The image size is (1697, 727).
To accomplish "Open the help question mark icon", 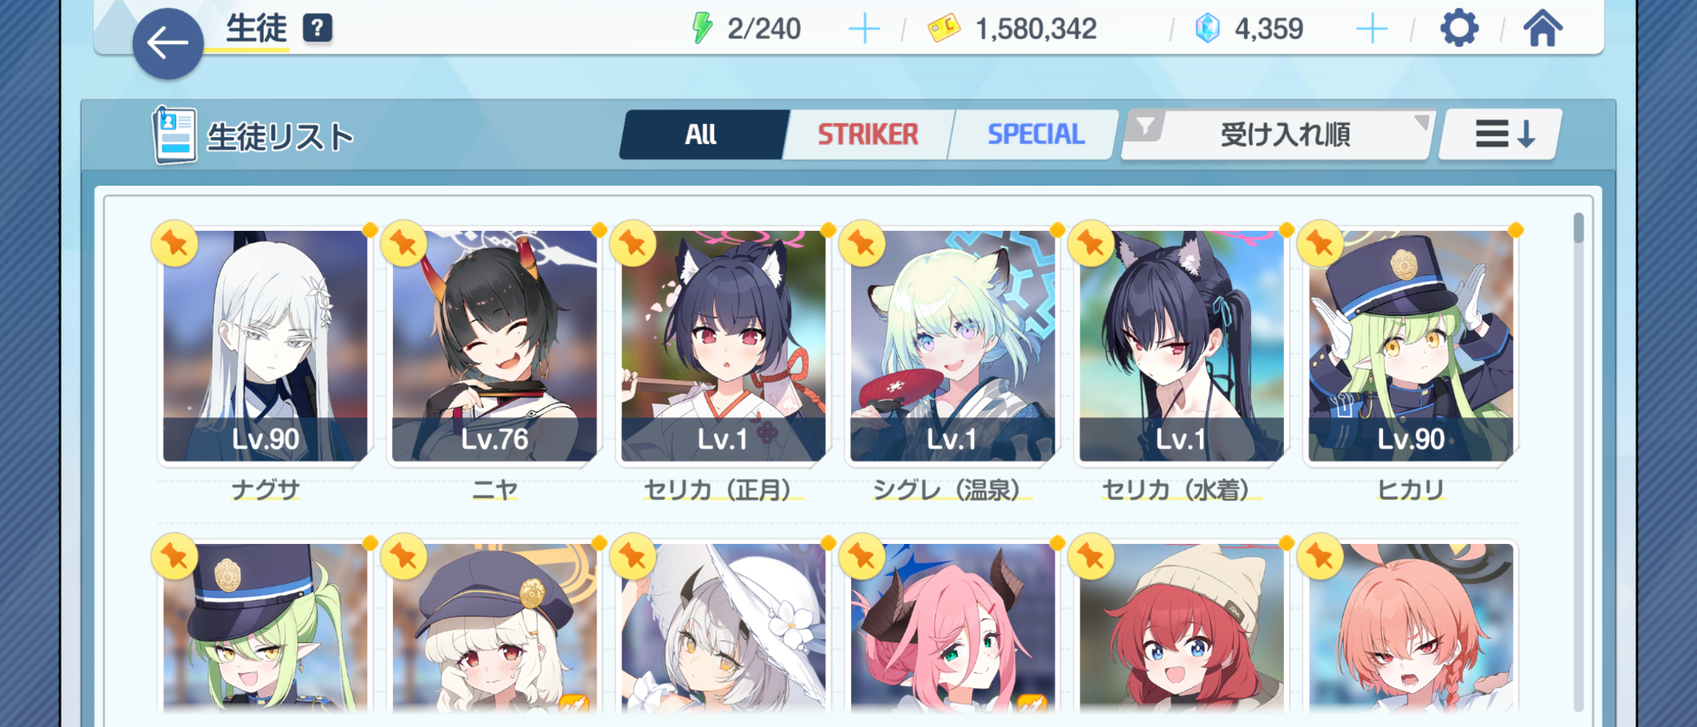I will [318, 29].
